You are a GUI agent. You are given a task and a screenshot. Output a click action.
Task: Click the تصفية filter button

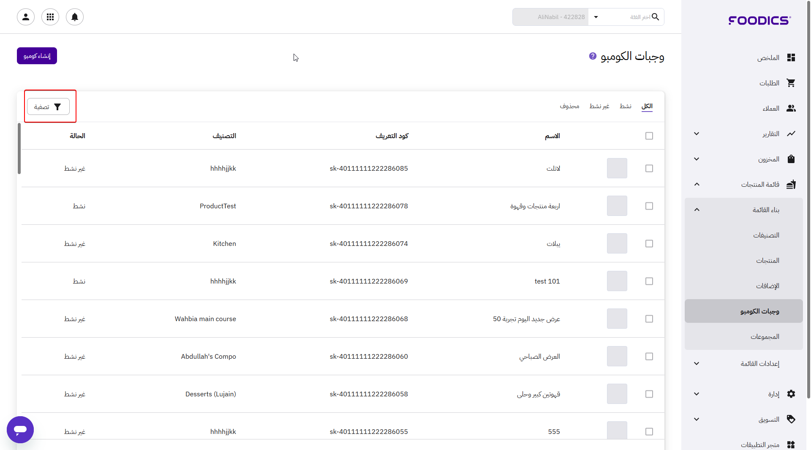coord(48,107)
